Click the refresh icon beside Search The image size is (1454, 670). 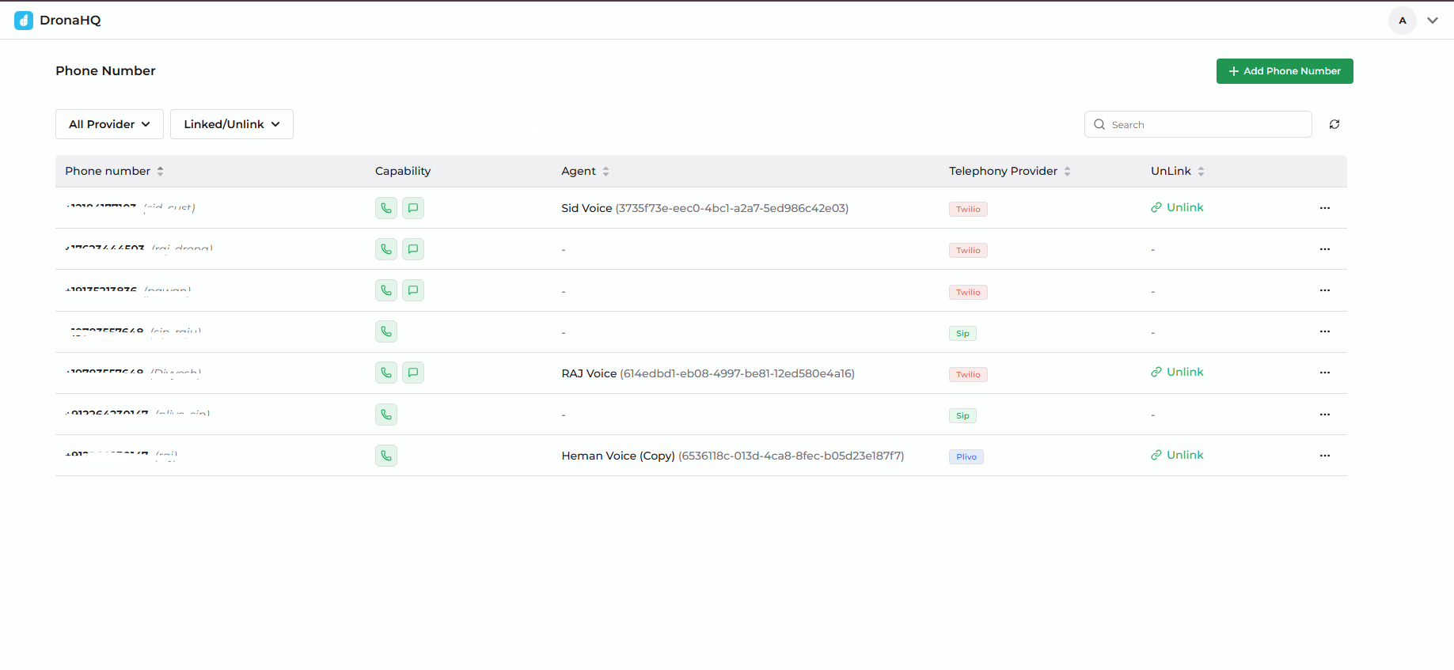pyautogui.click(x=1334, y=124)
